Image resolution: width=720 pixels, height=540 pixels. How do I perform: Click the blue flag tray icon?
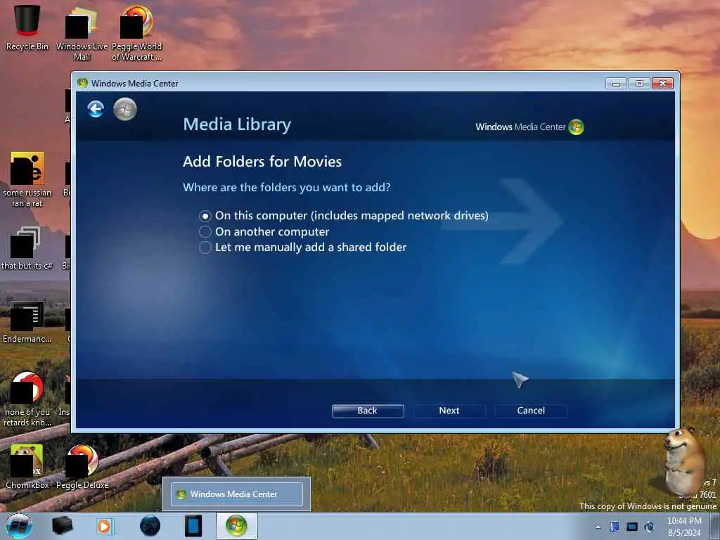[x=615, y=527]
